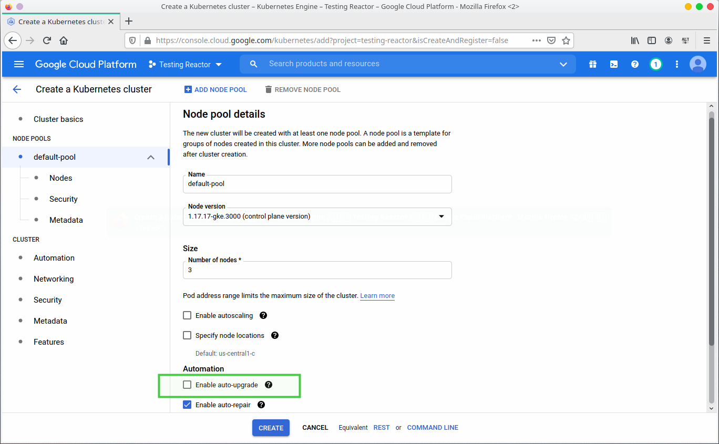Screen dimensions: 719x444
Task: Select the Create a Kubernetes cluster tab
Action: click(x=61, y=22)
